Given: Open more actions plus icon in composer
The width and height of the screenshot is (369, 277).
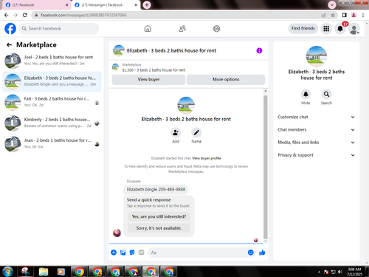Looking at the screenshot, I should [x=114, y=253].
